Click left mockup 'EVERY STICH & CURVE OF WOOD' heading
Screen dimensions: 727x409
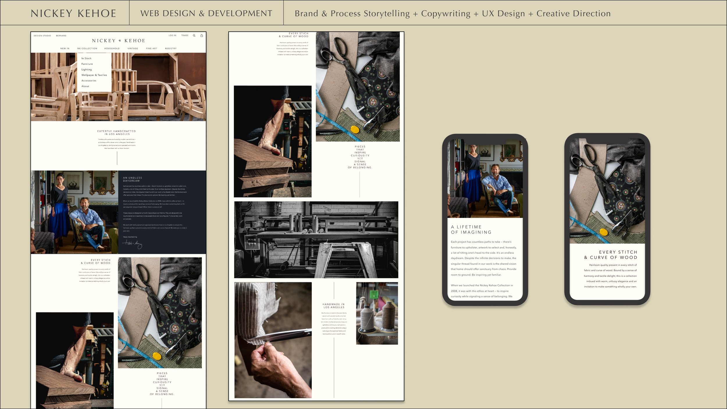point(96,262)
